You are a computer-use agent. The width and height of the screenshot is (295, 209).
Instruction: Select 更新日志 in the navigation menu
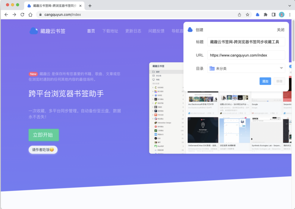coord(133,31)
